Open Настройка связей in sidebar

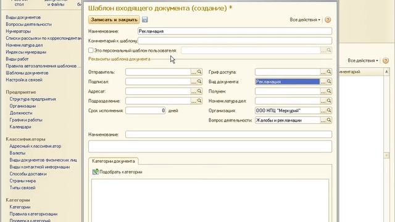coord(24,80)
